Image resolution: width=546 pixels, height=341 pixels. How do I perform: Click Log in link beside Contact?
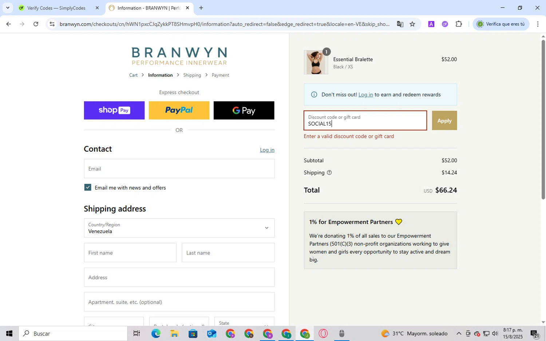point(267,150)
